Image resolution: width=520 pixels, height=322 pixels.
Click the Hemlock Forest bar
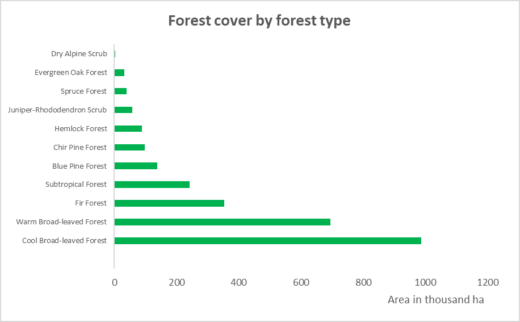[x=128, y=128]
